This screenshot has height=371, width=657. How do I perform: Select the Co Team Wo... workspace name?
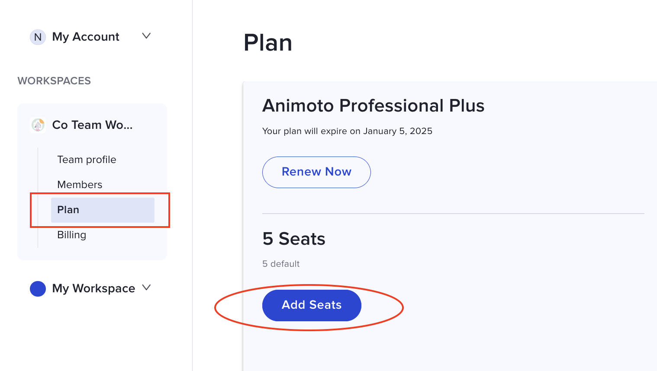92,125
